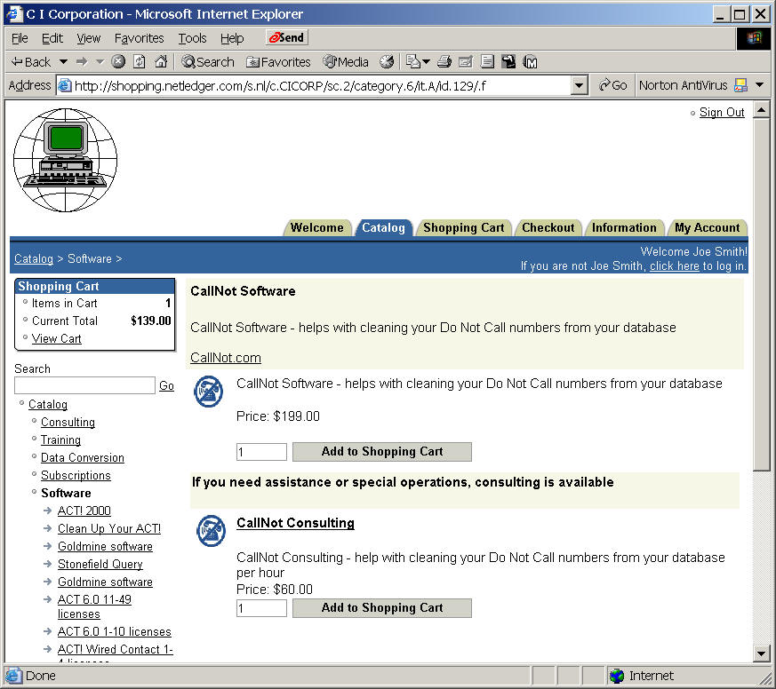Click CallNot Software product icon
The image size is (776, 689).
click(208, 392)
